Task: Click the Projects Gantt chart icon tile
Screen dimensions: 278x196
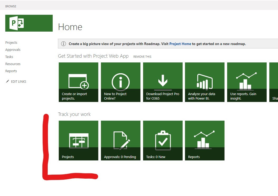Action: click(x=79, y=141)
